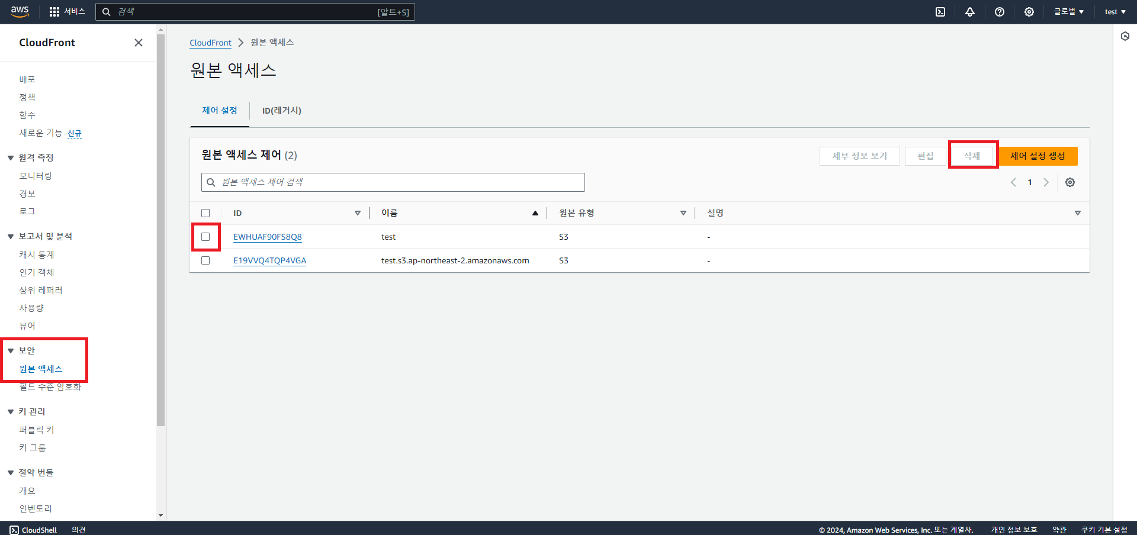Image resolution: width=1137 pixels, height=535 pixels.
Task: Open 캐시 통계 in the sidebar
Action: coord(37,254)
